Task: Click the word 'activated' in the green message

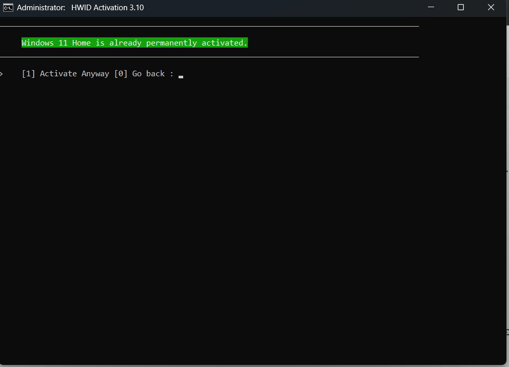Action: pos(224,42)
